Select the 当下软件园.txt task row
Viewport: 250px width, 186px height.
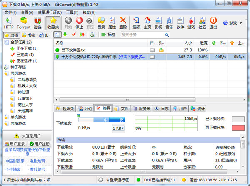pyautogui.click(x=150, y=50)
